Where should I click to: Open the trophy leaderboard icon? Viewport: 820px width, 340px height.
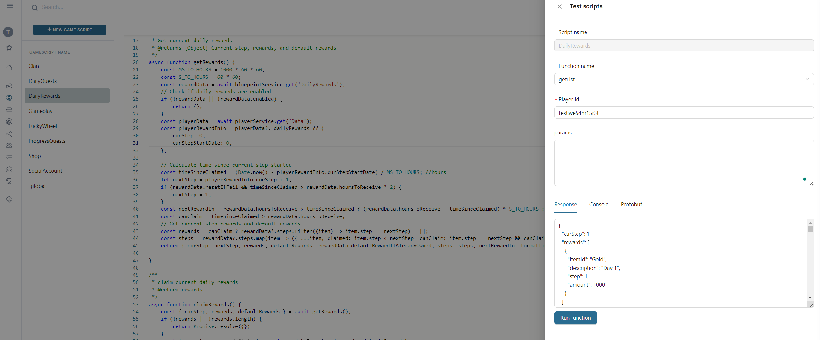click(9, 181)
